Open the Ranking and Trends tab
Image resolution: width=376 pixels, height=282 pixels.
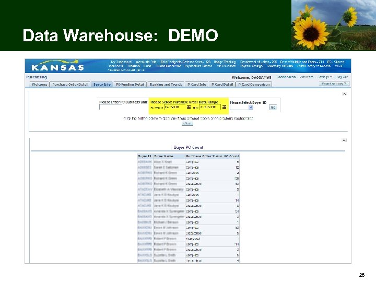166,84
